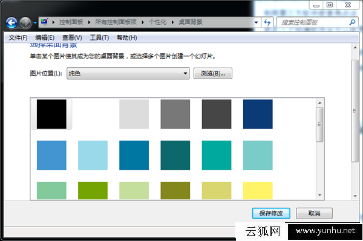Click the 保存修改 button

point(271,213)
